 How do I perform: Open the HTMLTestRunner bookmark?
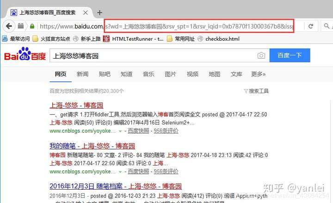pyautogui.click(x=133, y=39)
